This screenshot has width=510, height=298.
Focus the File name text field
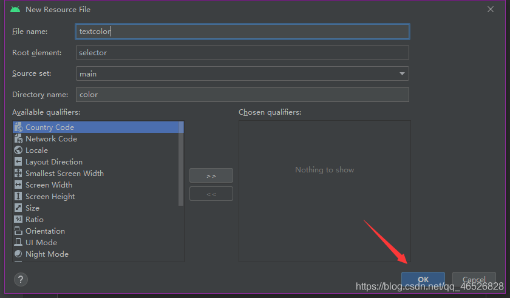(x=242, y=32)
